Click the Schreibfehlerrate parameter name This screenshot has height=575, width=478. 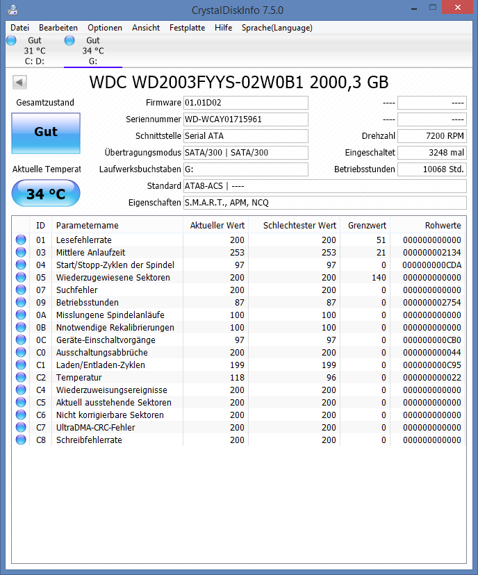pos(89,440)
